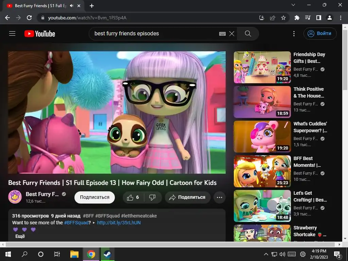Go forward with browser forward arrow

pyautogui.click(x=18, y=18)
